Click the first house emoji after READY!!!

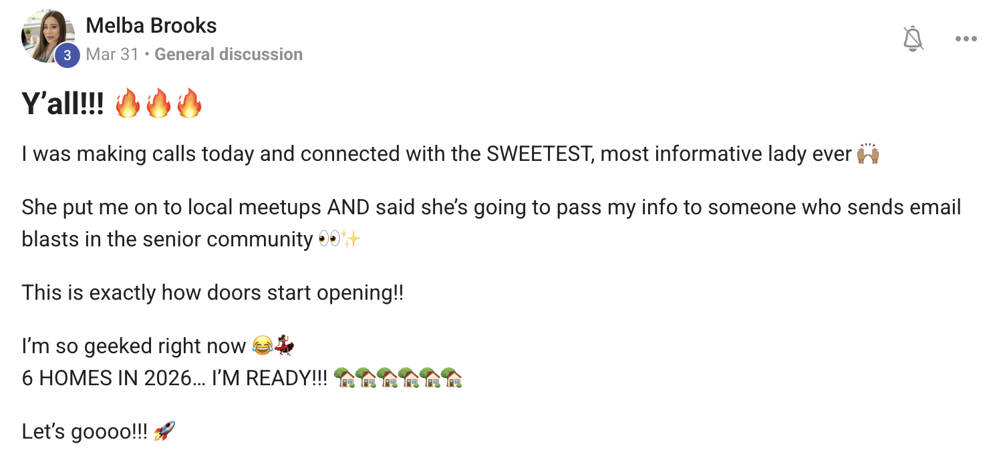[x=343, y=378]
